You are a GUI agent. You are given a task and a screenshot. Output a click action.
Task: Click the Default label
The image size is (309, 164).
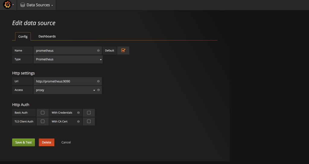tap(110, 51)
